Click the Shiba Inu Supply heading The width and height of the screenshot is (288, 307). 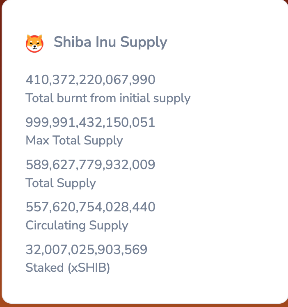coord(110,42)
